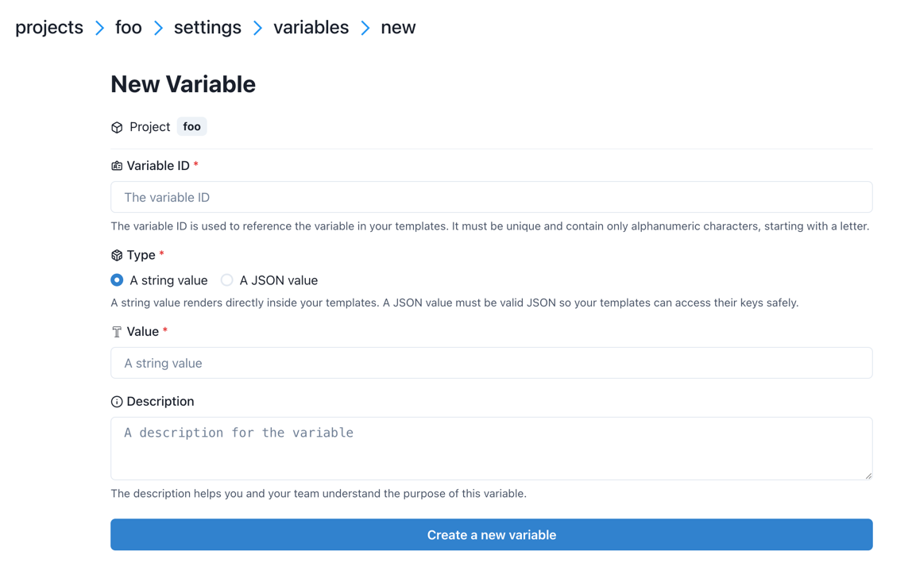Go to the "variables" breadcrumb link
Viewport: 912px width, 582px height.
311,27
